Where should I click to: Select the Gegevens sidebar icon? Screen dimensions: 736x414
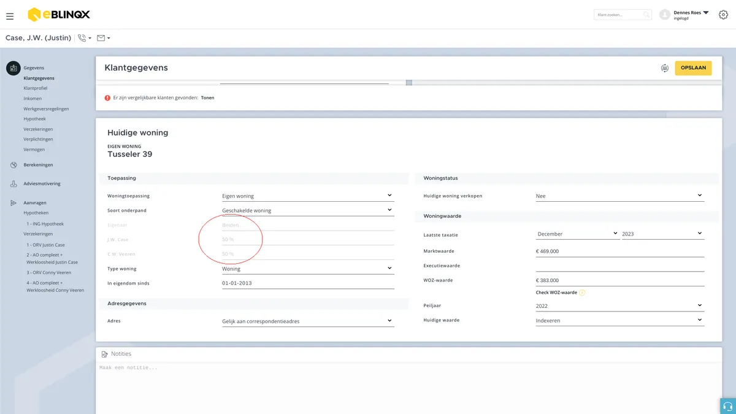pos(13,68)
